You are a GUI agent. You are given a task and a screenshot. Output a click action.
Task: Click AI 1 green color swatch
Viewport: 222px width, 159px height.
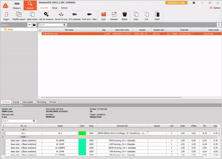(82, 133)
